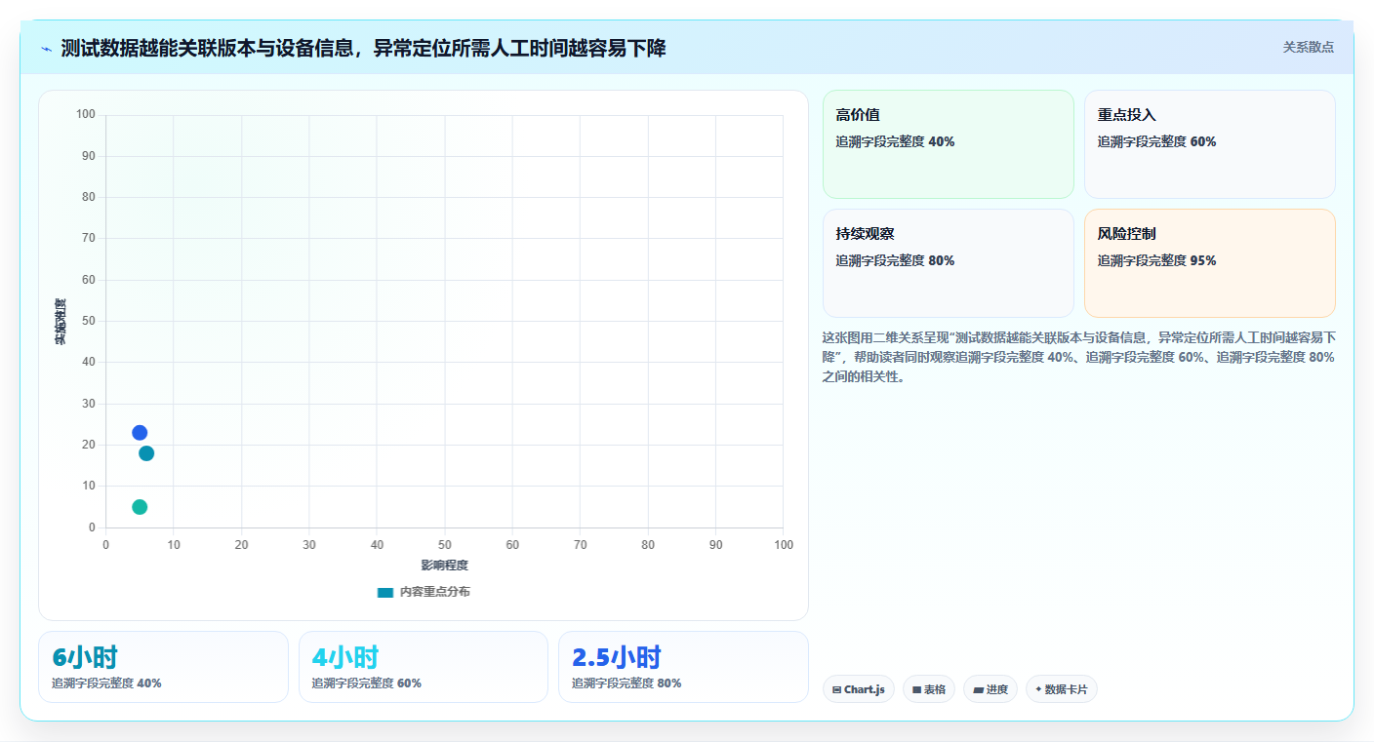The image size is (1374, 742).
Task: Open the 重点投入 quadrant card
Action: [x=1210, y=144]
